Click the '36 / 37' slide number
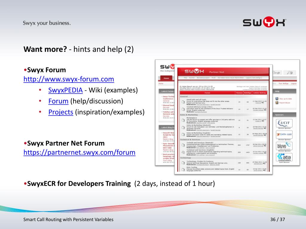The width and height of the screenshot is (306, 229). (x=278, y=219)
